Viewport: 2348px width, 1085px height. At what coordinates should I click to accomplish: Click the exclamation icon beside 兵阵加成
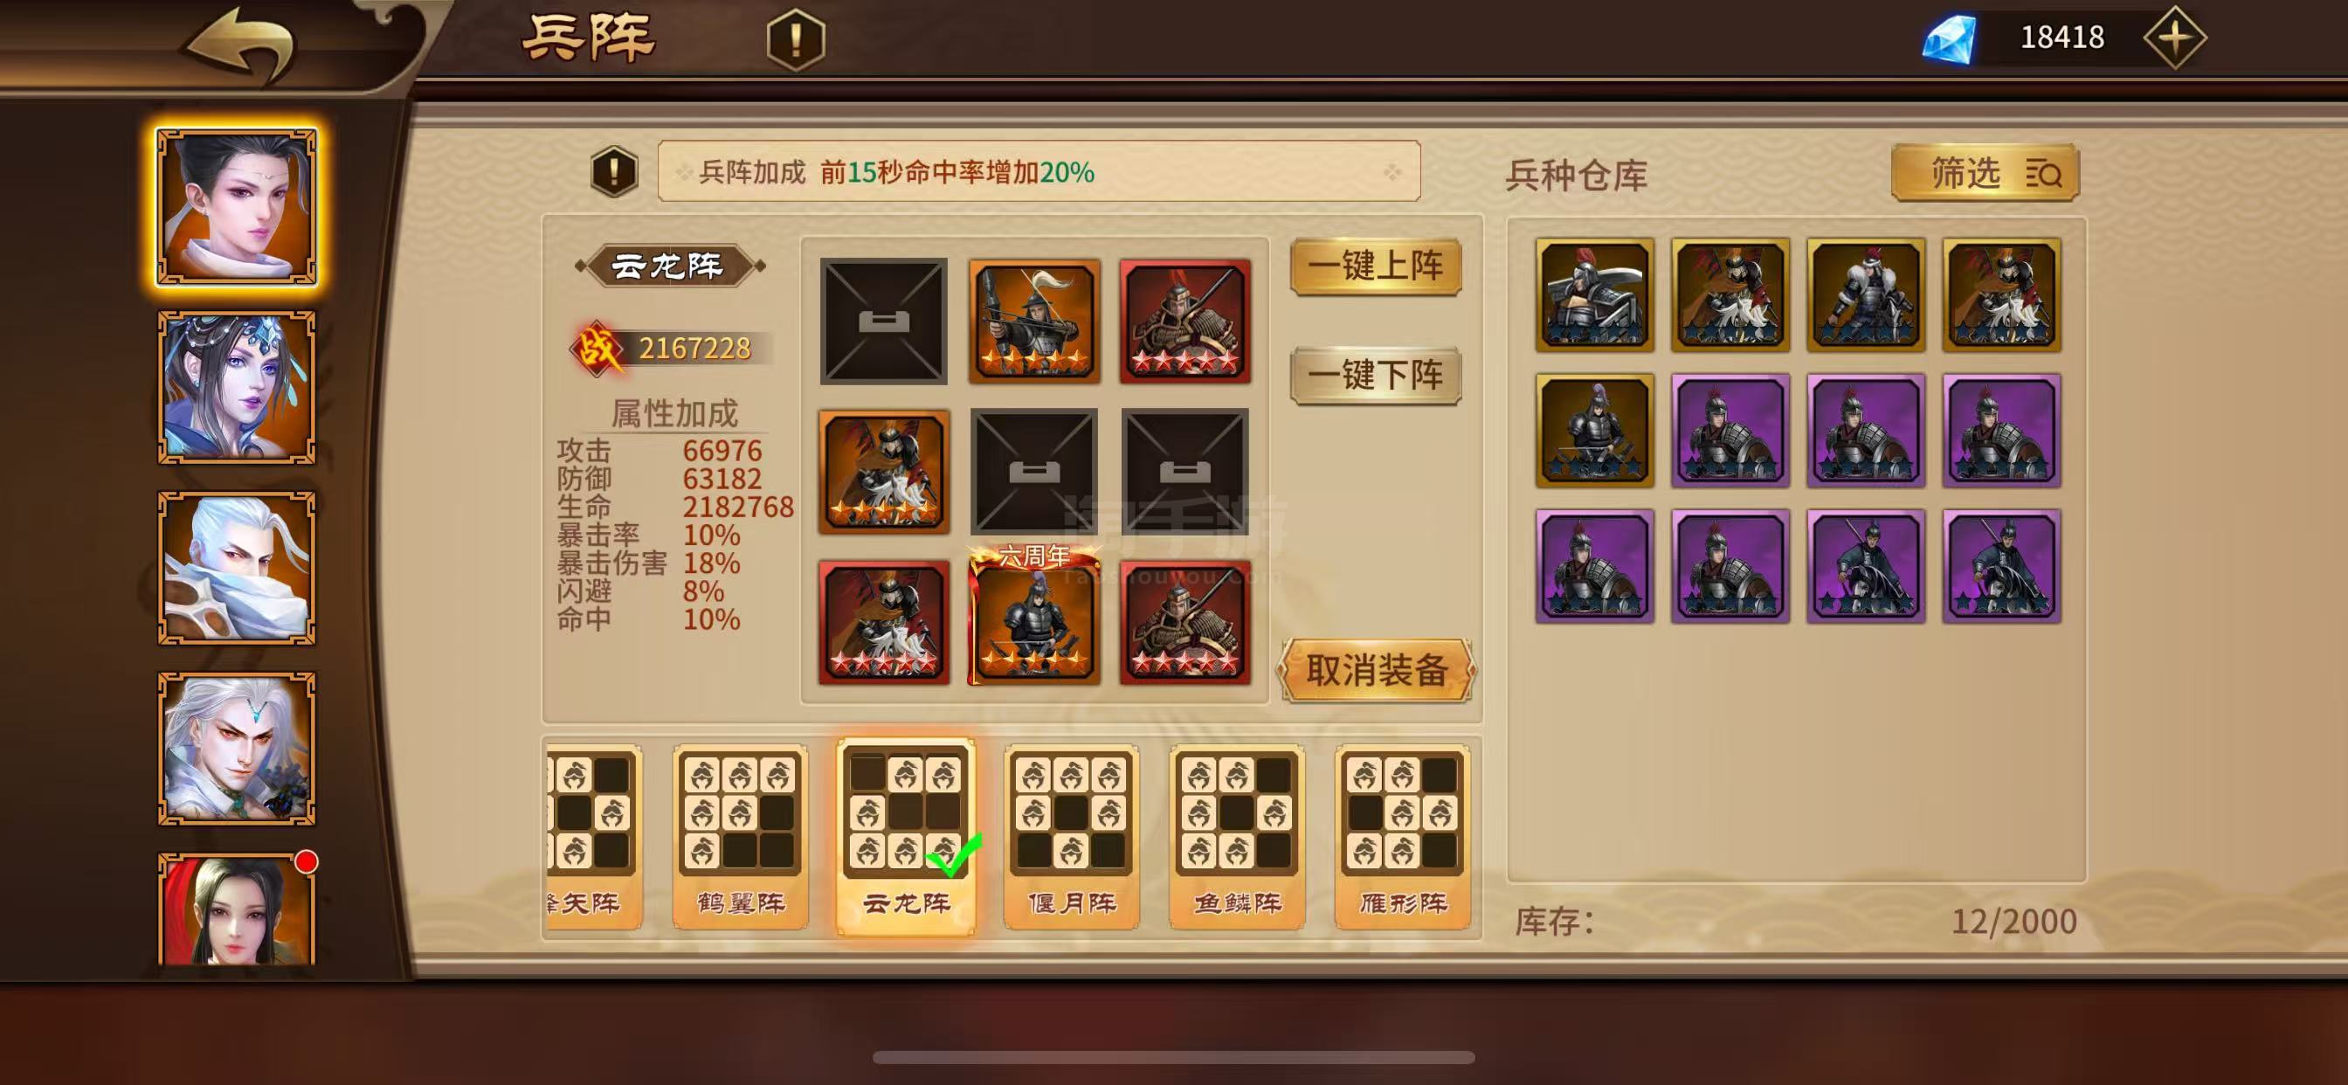click(x=614, y=171)
